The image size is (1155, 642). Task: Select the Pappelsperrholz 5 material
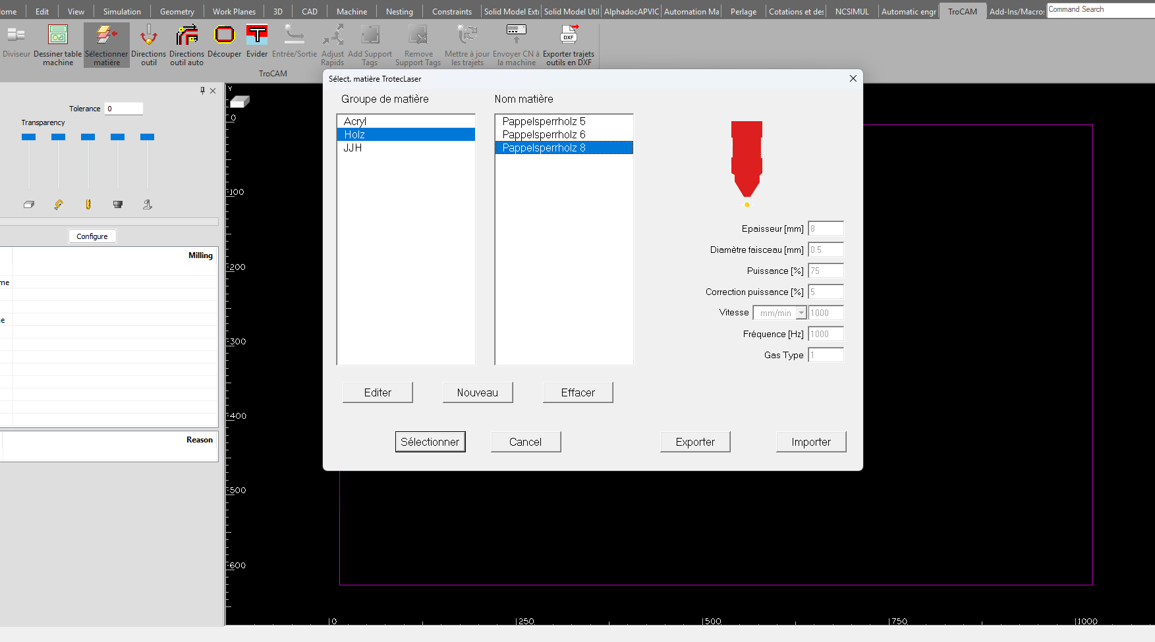564,121
